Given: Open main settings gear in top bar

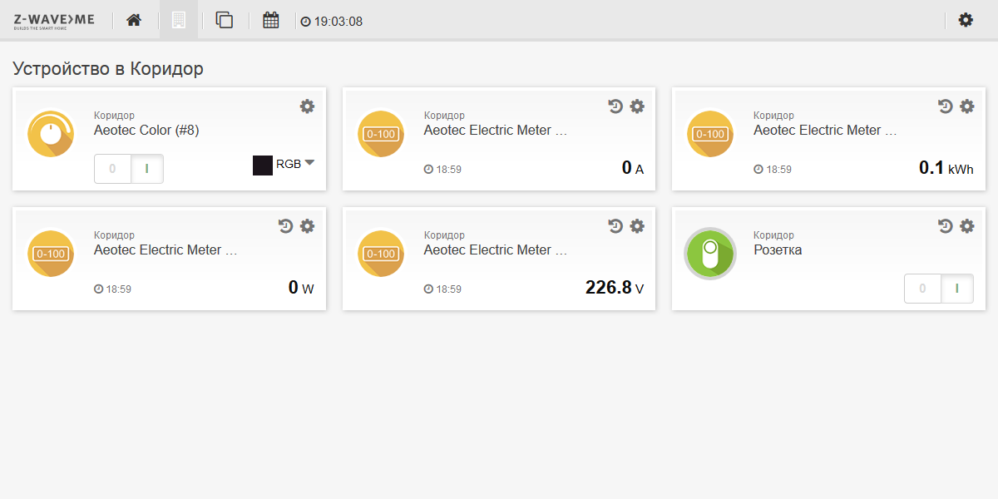Looking at the screenshot, I should pos(966,20).
